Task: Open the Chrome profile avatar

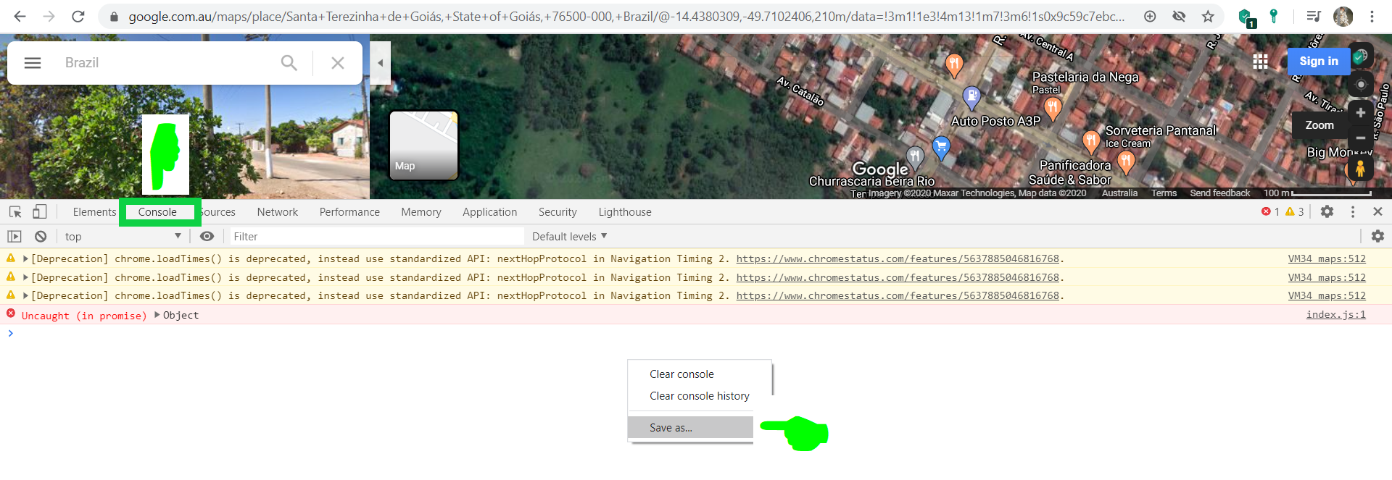Action: (x=1343, y=16)
